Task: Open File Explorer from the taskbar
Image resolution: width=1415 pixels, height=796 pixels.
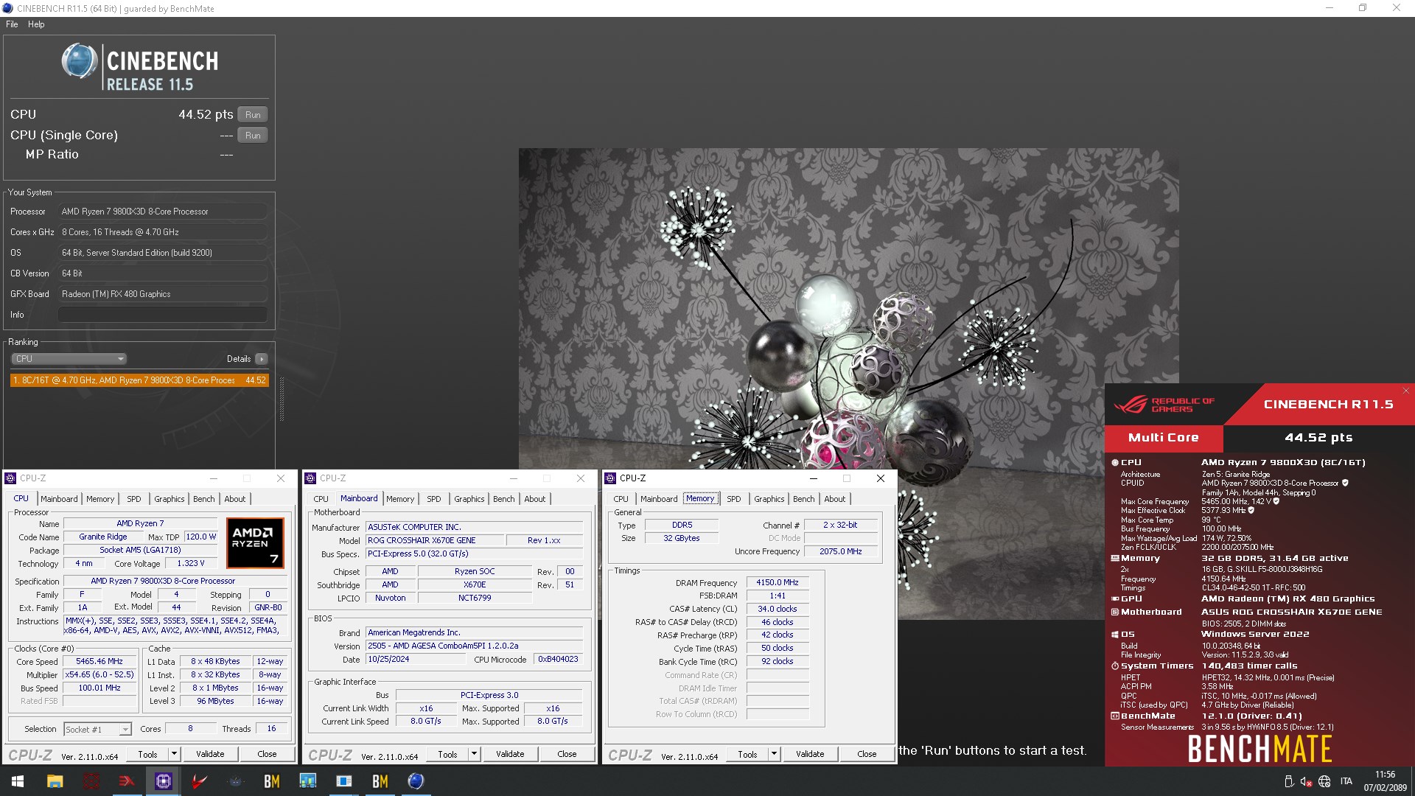Action: [x=55, y=781]
